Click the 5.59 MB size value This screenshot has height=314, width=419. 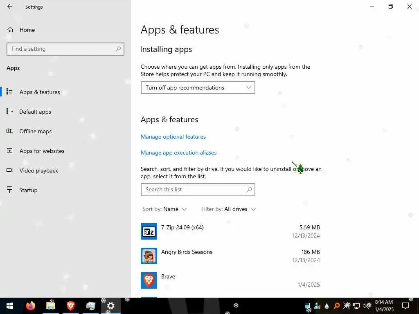tap(309, 227)
